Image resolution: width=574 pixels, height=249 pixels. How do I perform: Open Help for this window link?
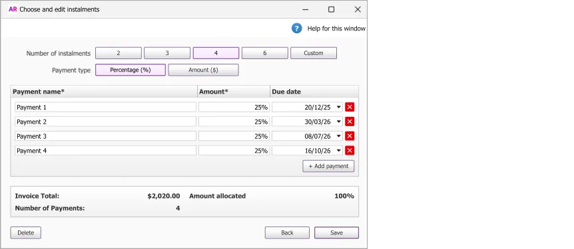pos(336,29)
